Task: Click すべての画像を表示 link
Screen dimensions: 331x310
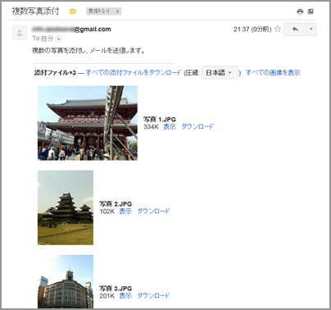Action: 273,72
